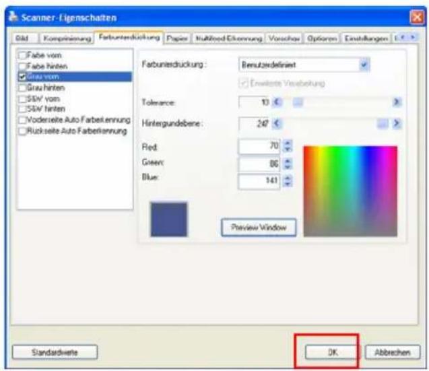This screenshot has height=371, width=429.
Task: Click the Tolerance slider thumb
Action: [x=298, y=102]
